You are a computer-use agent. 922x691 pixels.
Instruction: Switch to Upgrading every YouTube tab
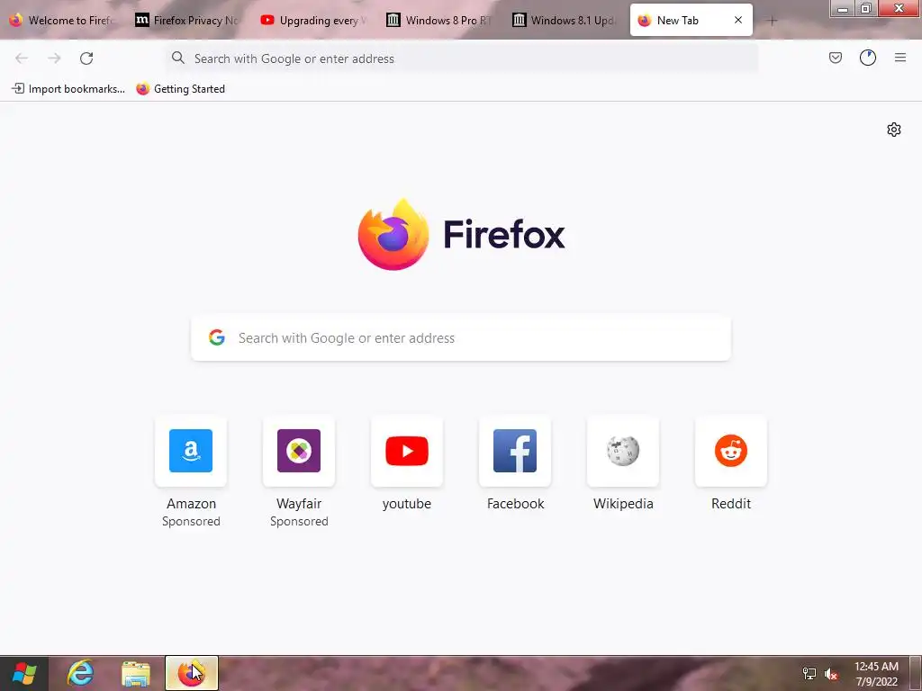click(x=313, y=21)
